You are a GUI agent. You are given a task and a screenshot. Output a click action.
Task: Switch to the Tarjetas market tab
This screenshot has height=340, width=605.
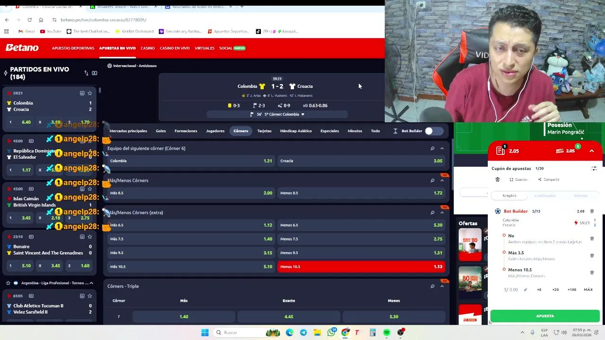tap(264, 131)
